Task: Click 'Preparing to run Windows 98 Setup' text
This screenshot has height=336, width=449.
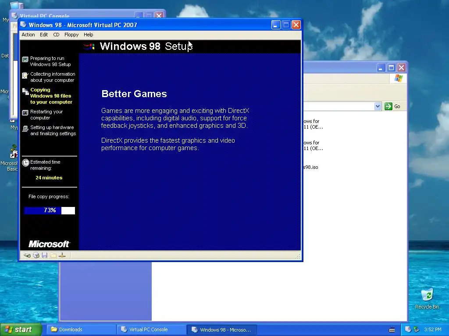Action: click(x=50, y=61)
